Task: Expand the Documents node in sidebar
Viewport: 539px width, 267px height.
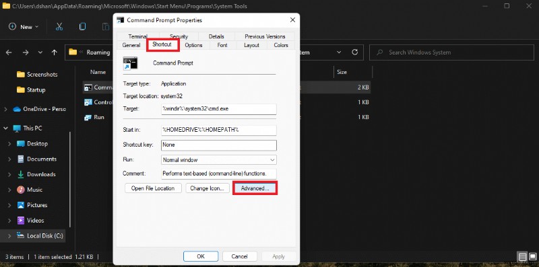Action: (9, 159)
